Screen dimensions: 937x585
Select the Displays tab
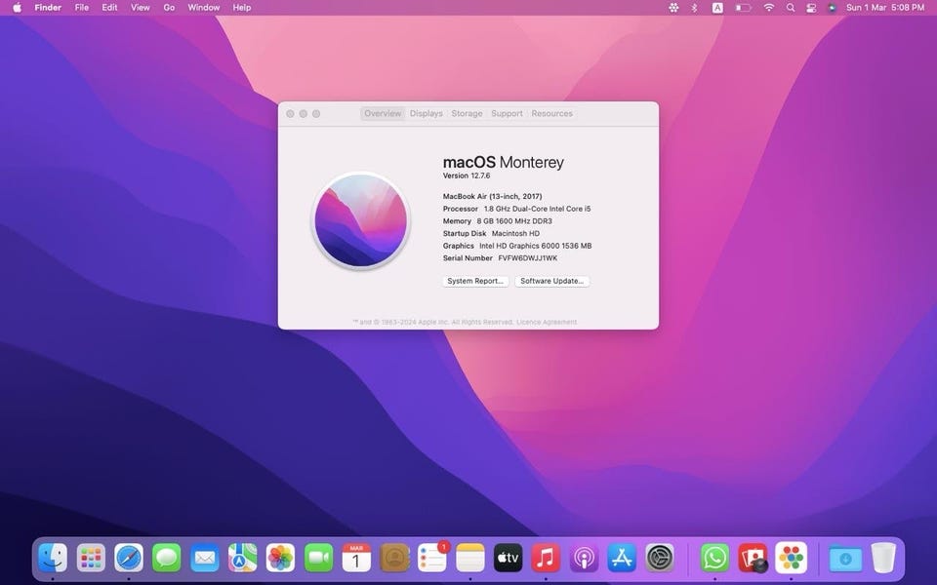tap(427, 114)
